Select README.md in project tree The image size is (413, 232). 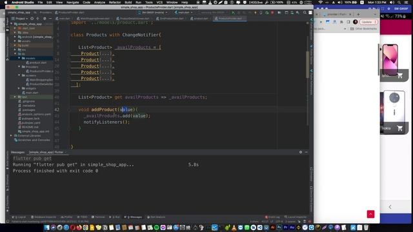coord(28,127)
